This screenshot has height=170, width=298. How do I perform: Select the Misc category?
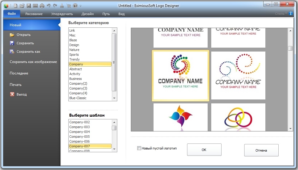[x=90, y=35]
